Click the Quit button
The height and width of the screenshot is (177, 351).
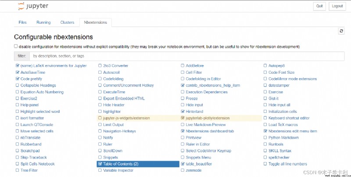(319, 6)
